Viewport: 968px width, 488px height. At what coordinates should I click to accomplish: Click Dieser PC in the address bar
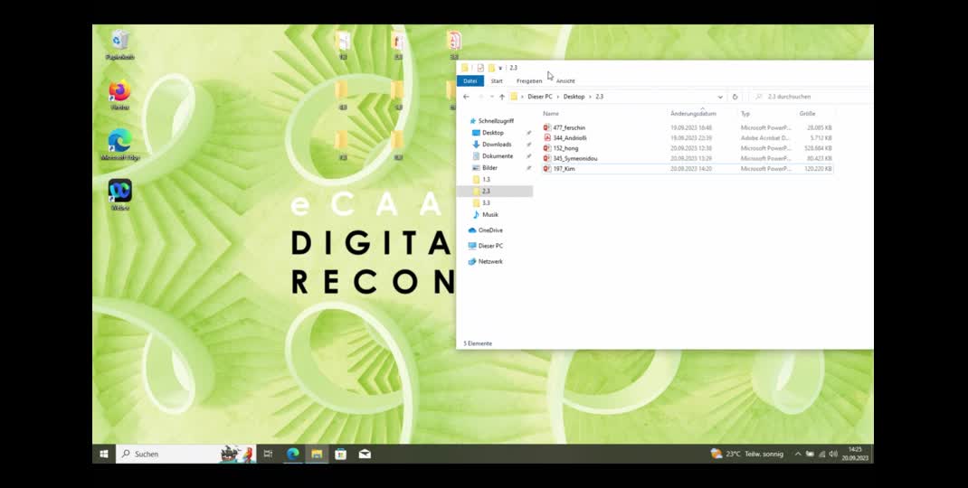click(540, 97)
